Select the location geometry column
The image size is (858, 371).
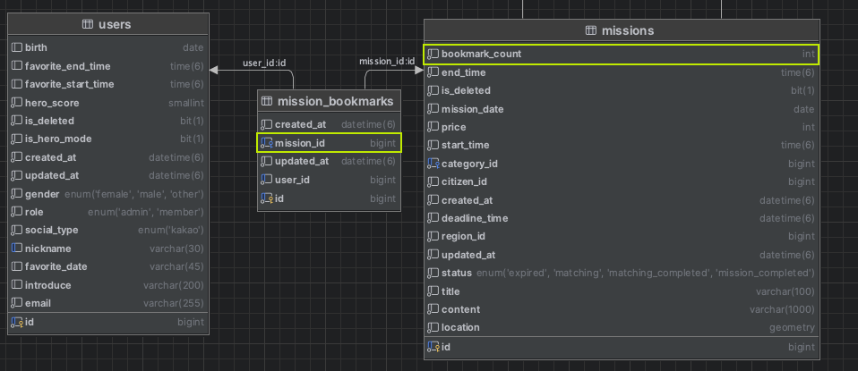pos(622,327)
